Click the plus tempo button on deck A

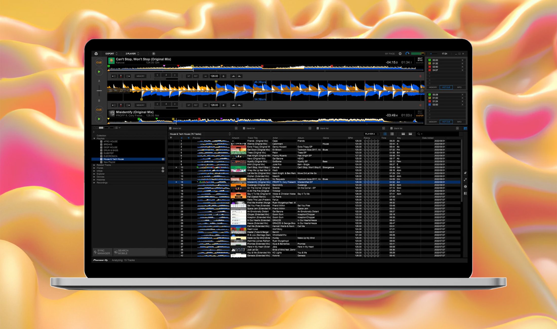tap(223, 76)
